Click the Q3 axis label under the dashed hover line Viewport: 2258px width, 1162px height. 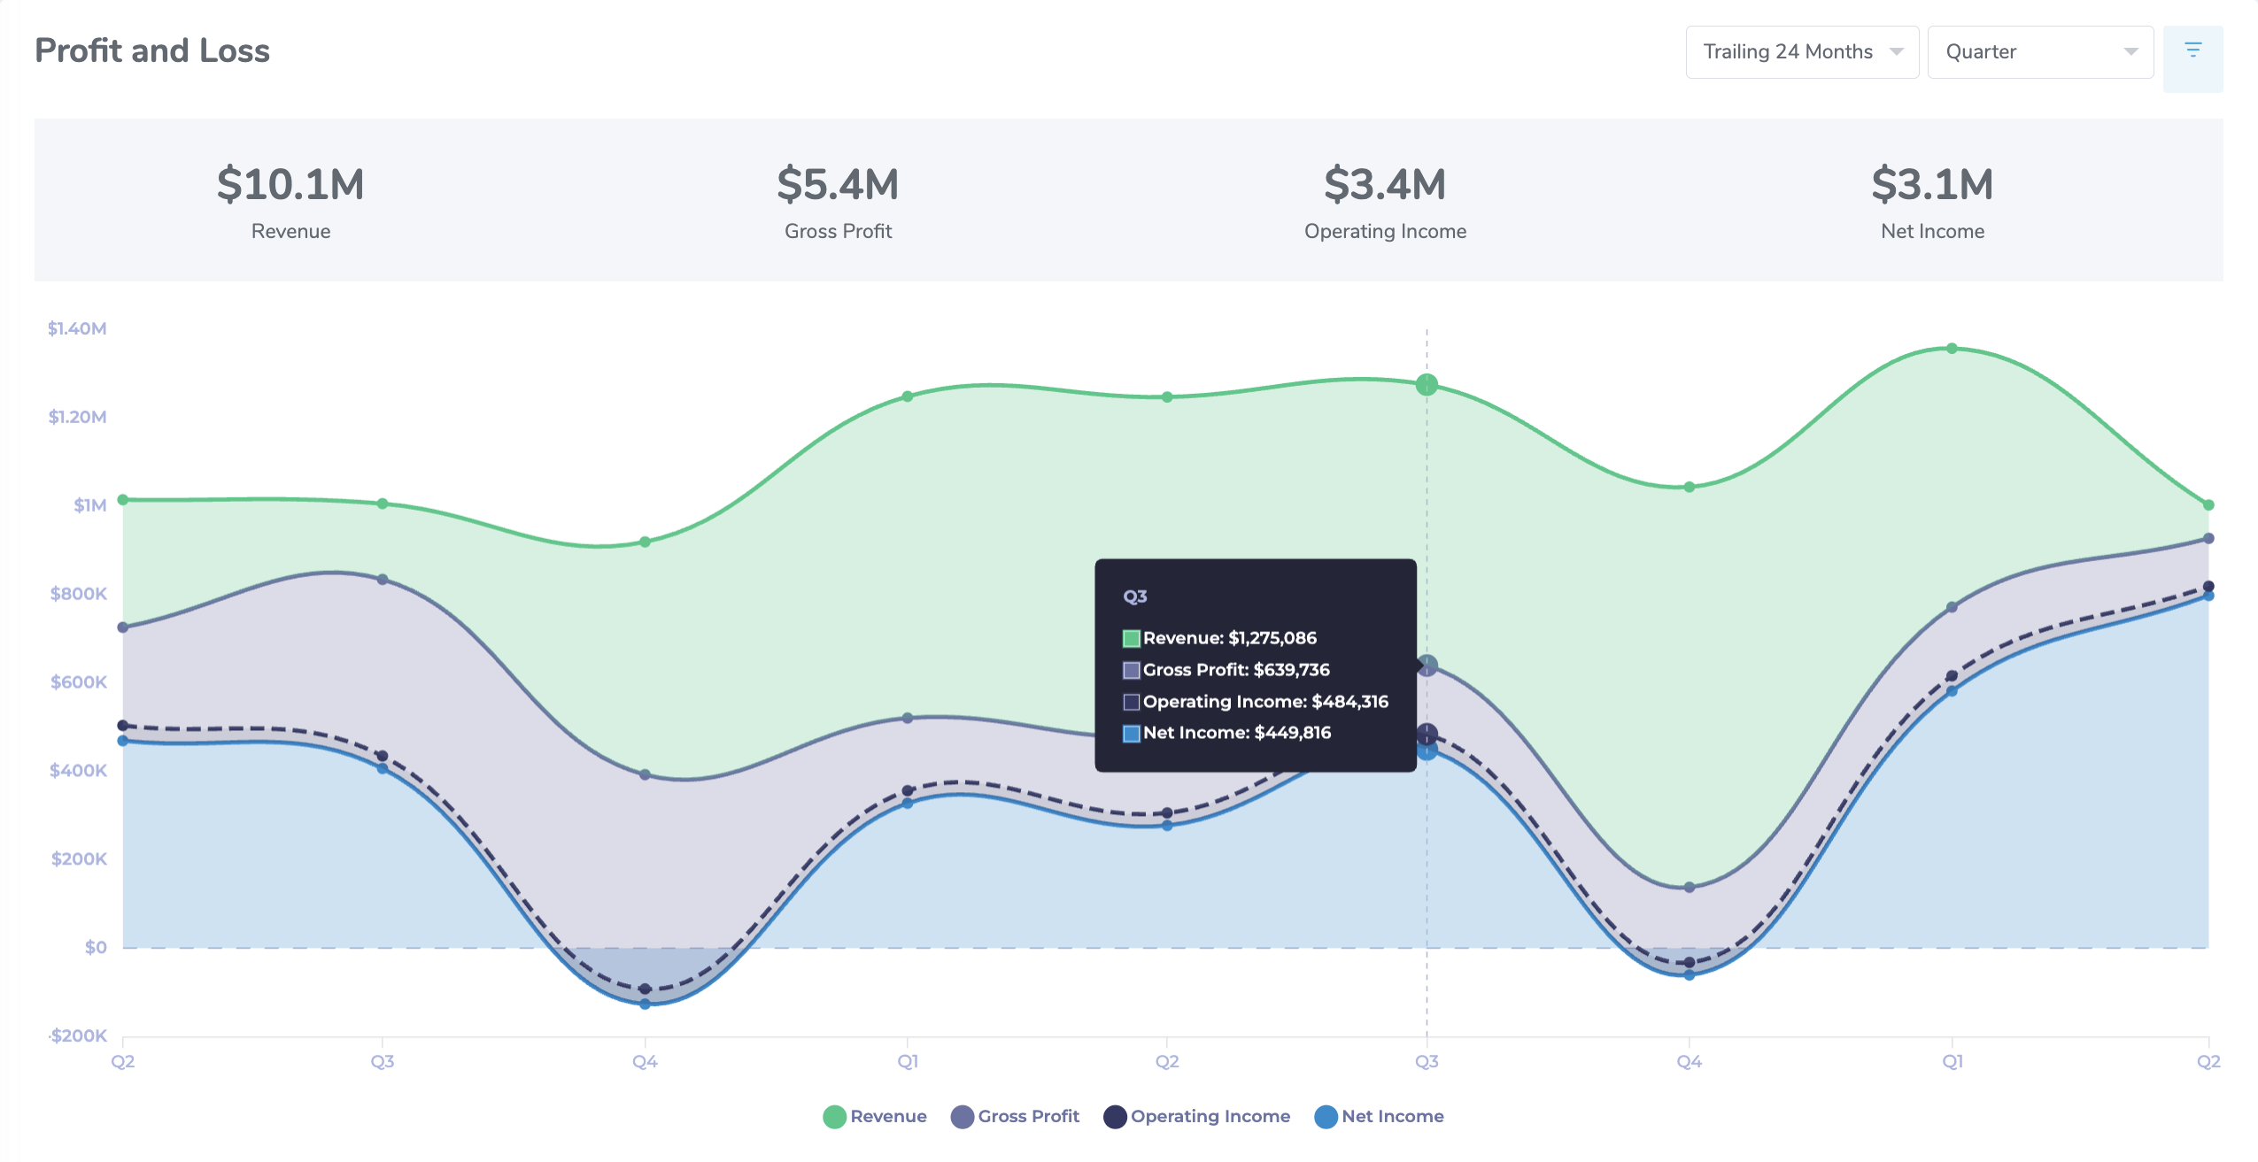[x=1427, y=1061]
